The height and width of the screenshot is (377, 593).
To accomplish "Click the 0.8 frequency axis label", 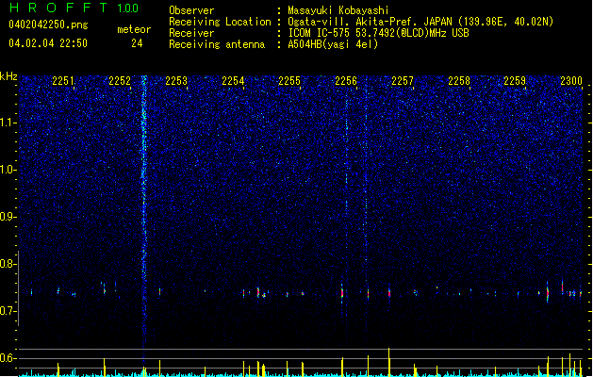I will tap(8, 264).
